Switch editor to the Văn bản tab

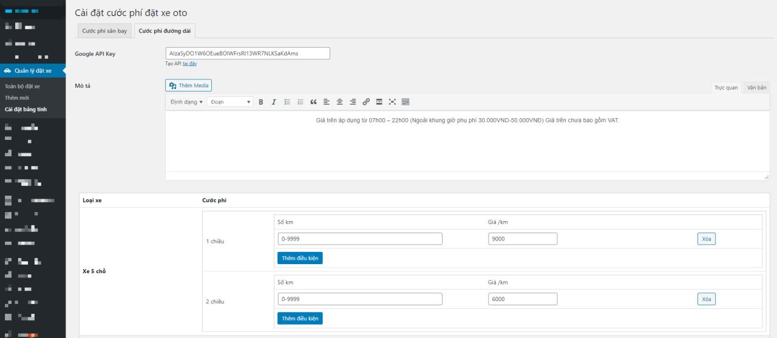[756, 88]
